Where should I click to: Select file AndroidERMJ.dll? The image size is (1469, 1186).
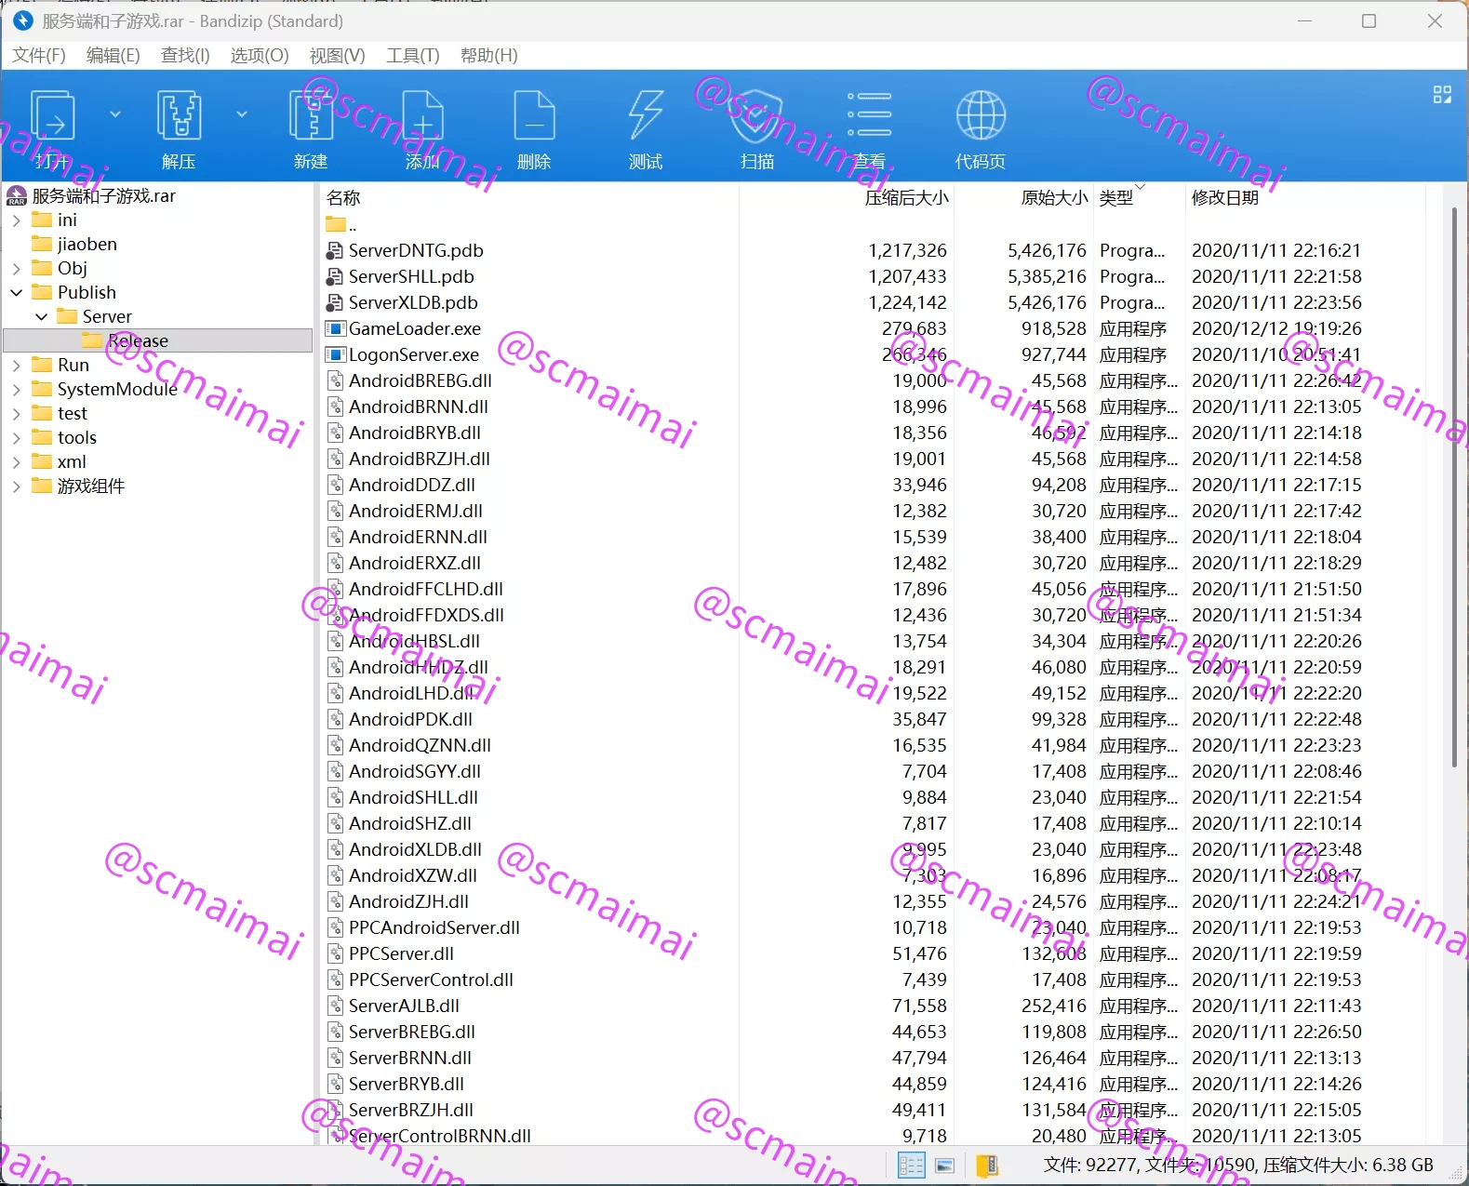pyautogui.click(x=416, y=511)
